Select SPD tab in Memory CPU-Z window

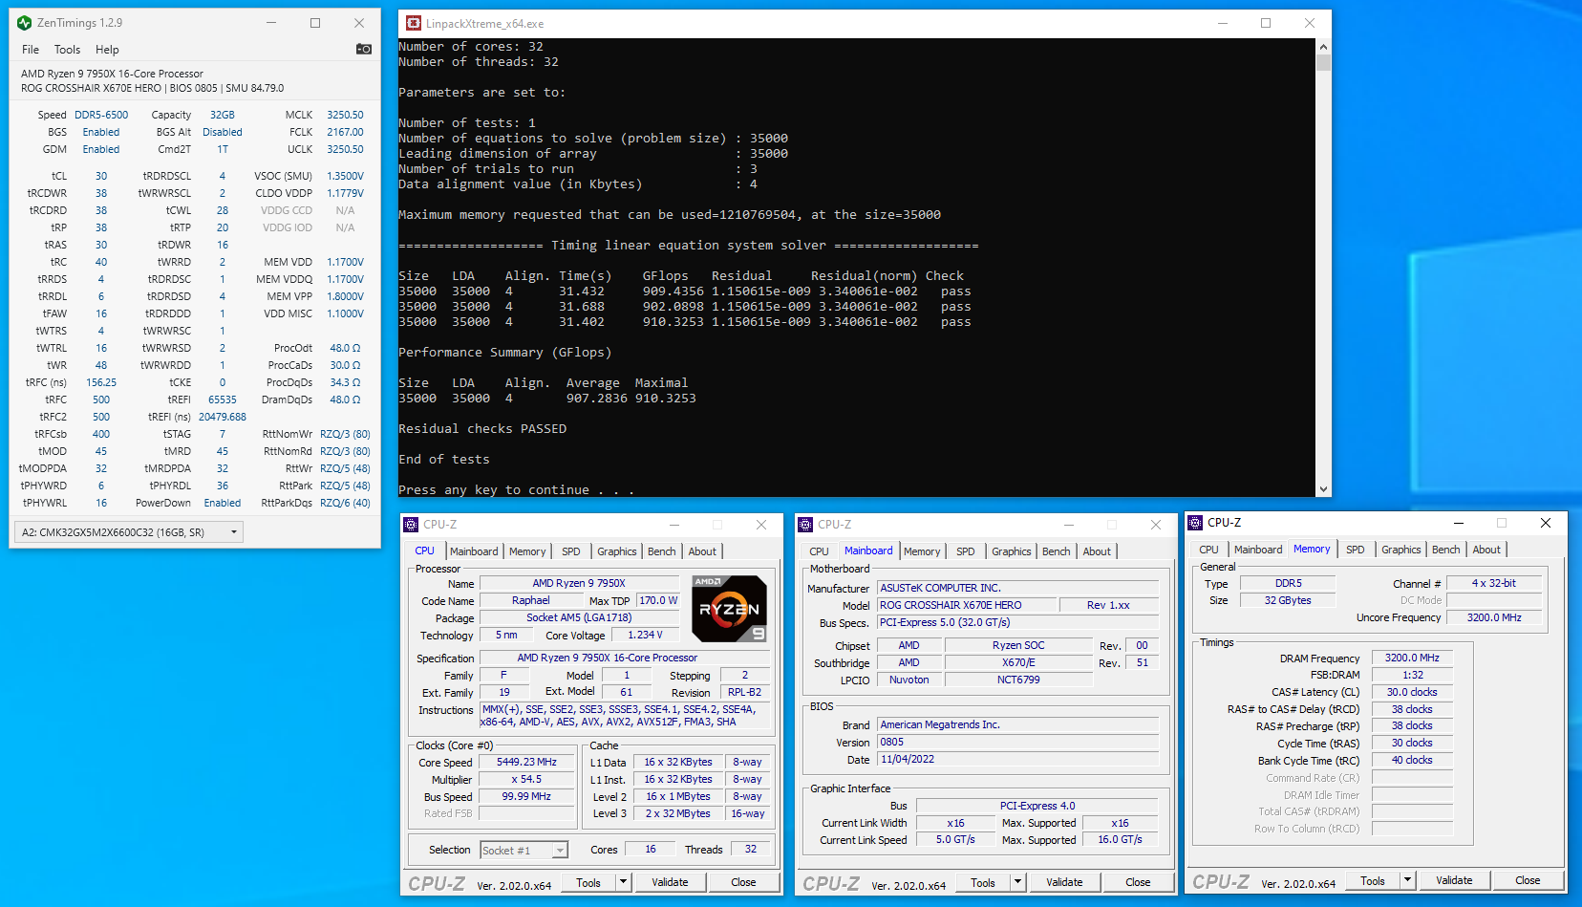[1356, 550]
